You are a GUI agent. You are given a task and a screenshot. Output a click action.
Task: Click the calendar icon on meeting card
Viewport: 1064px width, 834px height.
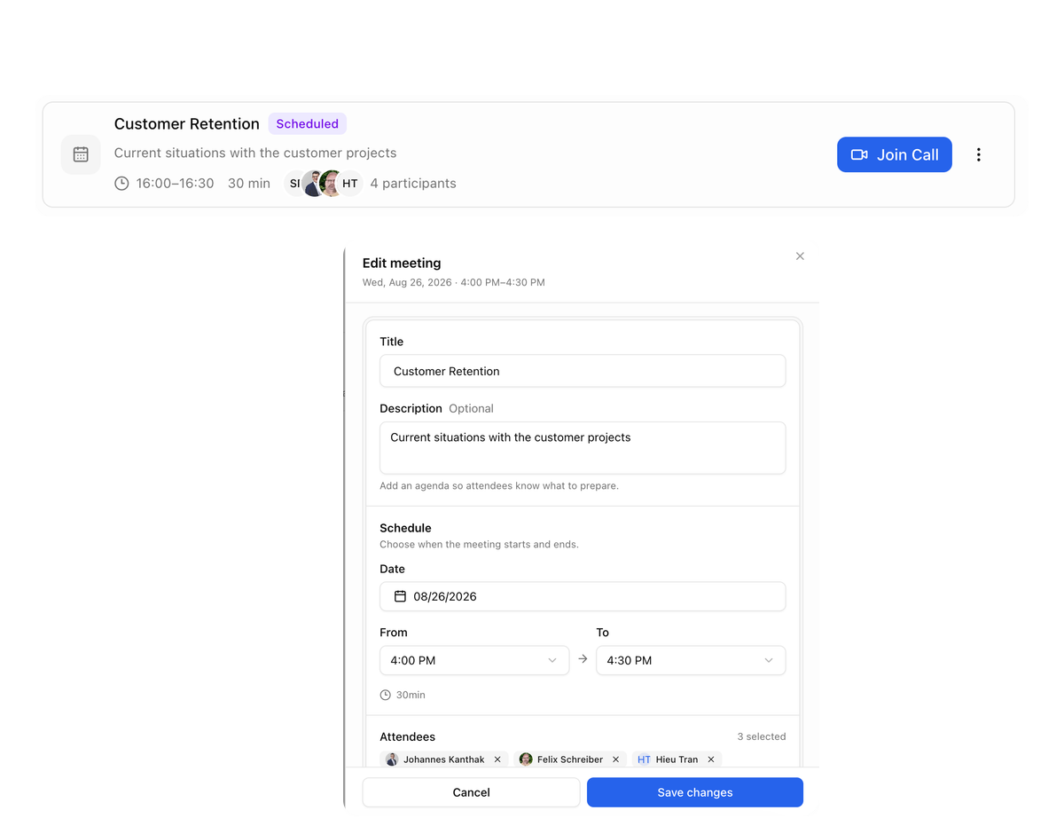click(x=81, y=154)
